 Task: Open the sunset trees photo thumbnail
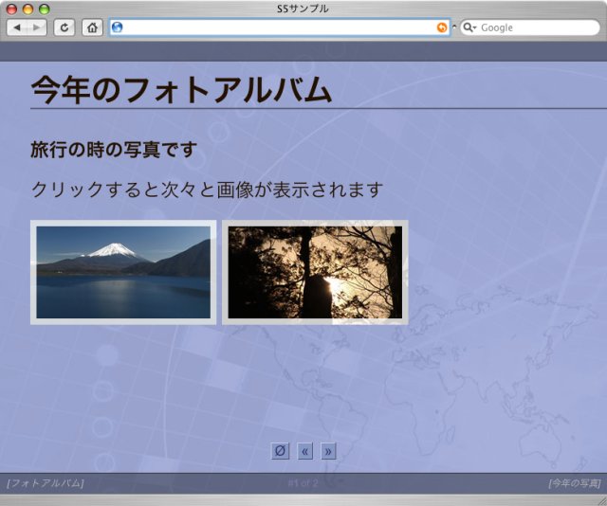click(x=315, y=272)
